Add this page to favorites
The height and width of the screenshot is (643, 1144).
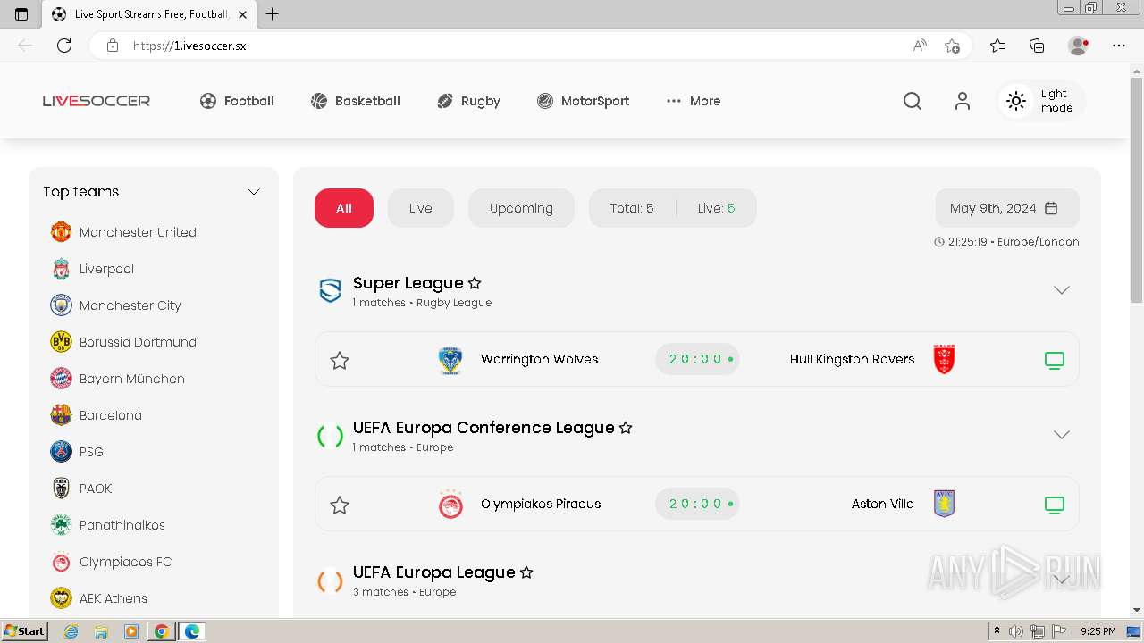coord(953,46)
